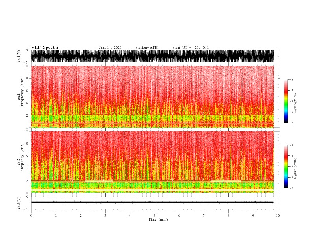Click the time axis tick label '10'
313x242 pixels.
[278, 216]
